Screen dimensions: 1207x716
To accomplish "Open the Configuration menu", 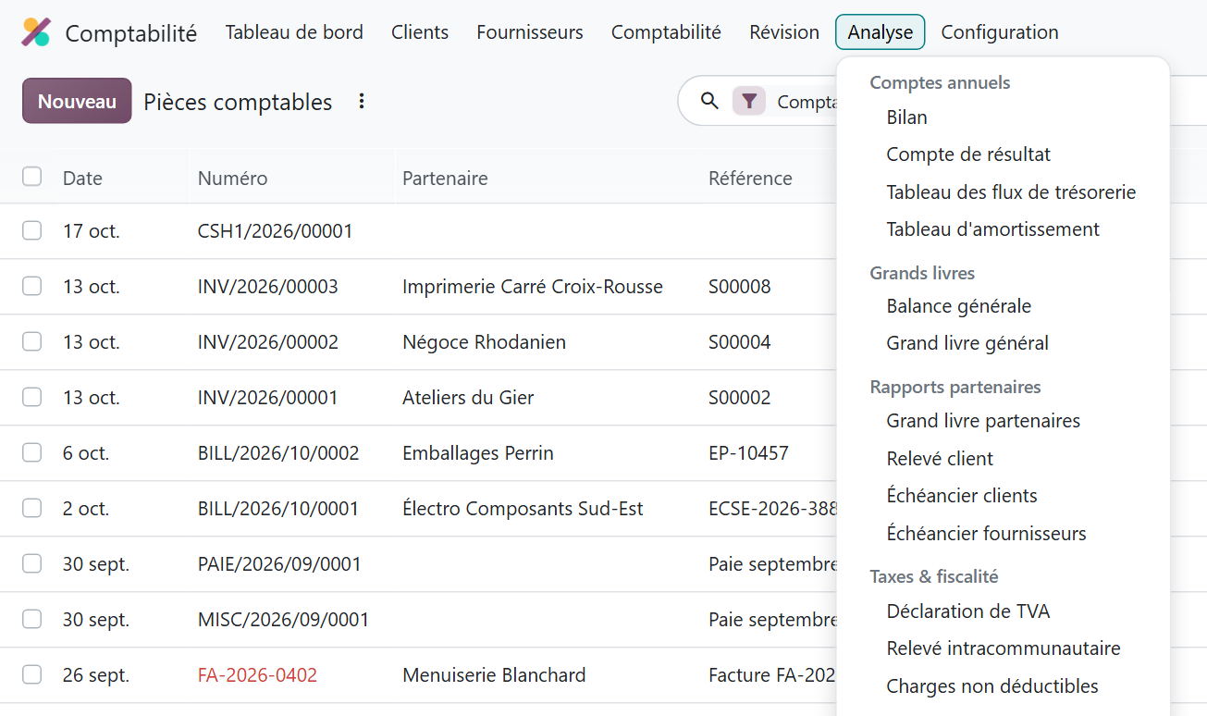I will pyautogui.click(x=1000, y=32).
